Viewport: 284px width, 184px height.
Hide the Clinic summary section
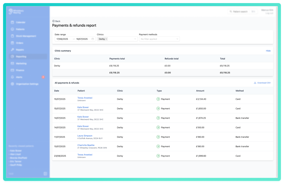click(268, 51)
